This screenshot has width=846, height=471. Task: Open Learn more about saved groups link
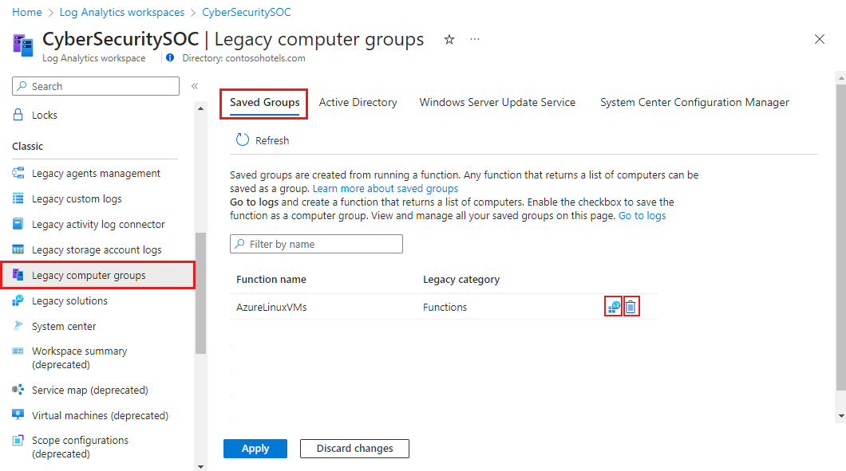tap(385, 189)
